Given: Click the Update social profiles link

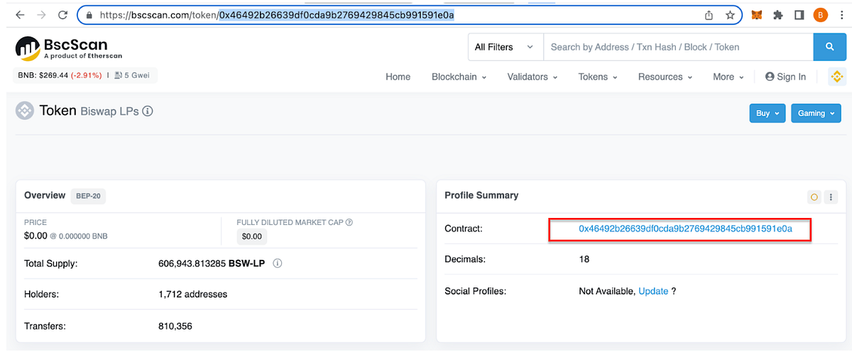Looking at the screenshot, I should point(653,291).
